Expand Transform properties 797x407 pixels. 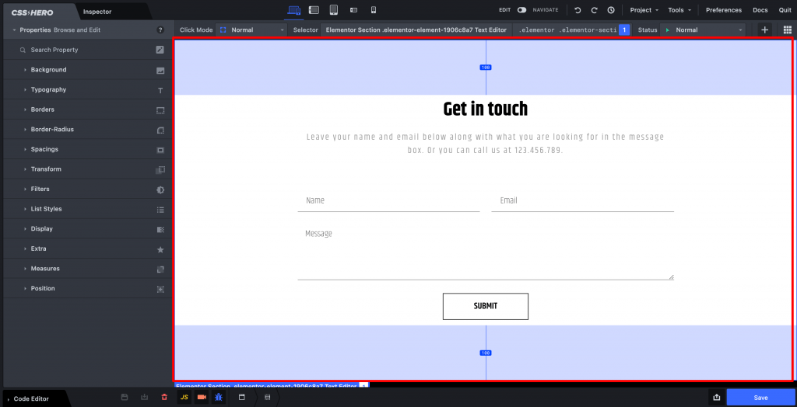tap(87, 169)
